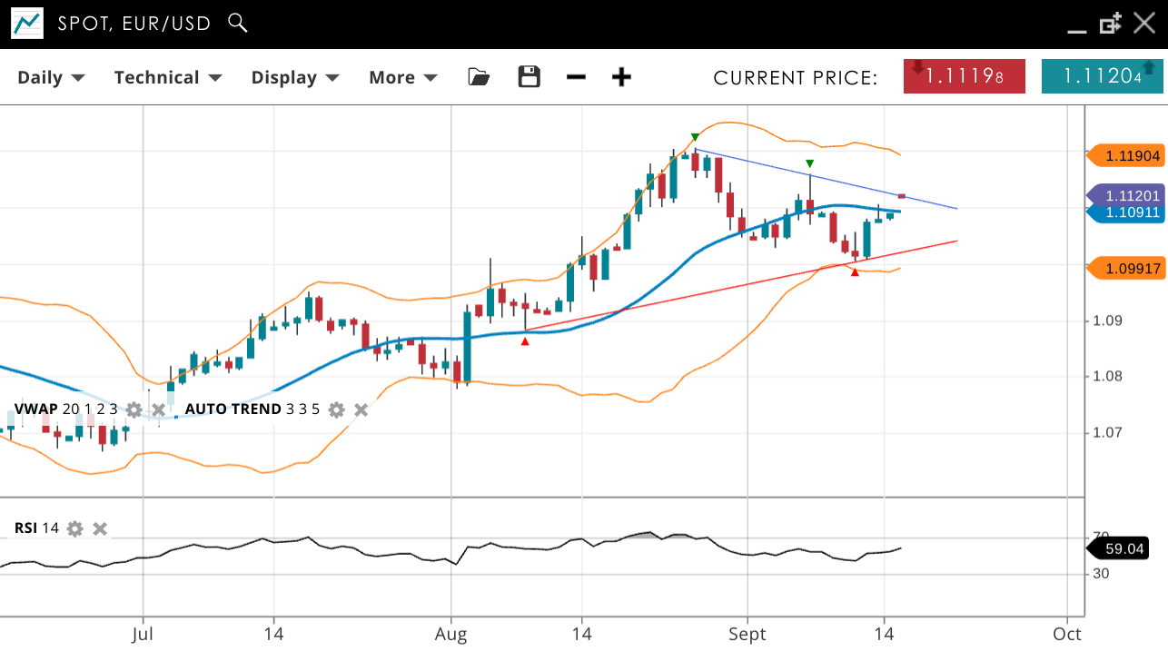Image resolution: width=1168 pixels, height=651 pixels.
Task: Click the red sell price 1.11198
Action: pyautogui.click(x=964, y=76)
